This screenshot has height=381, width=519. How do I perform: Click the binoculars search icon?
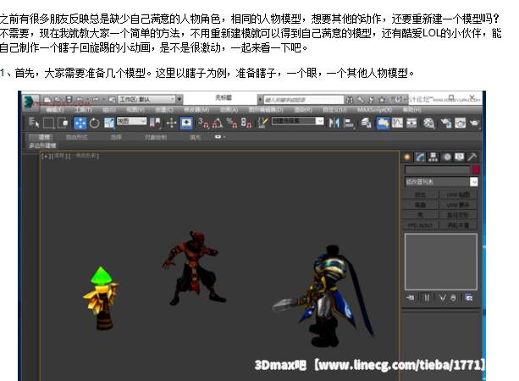click(x=350, y=100)
